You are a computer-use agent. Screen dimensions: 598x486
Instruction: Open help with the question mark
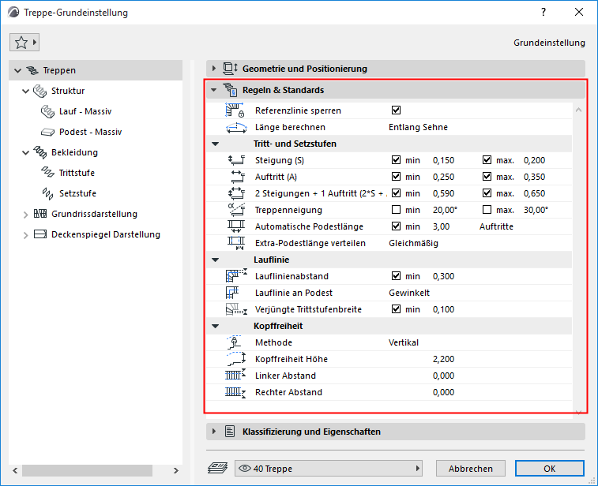click(x=543, y=12)
